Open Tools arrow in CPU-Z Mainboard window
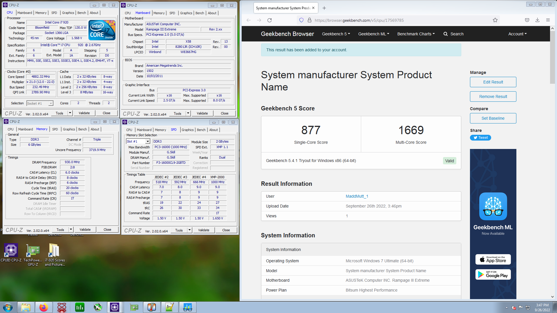Viewport: 557px width, 313px height. coord(188,113)
